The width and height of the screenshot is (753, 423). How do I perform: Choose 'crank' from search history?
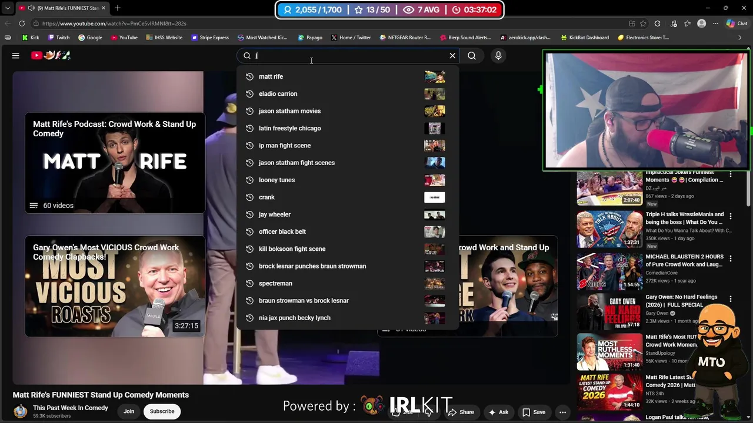click(x=348, y=197)
